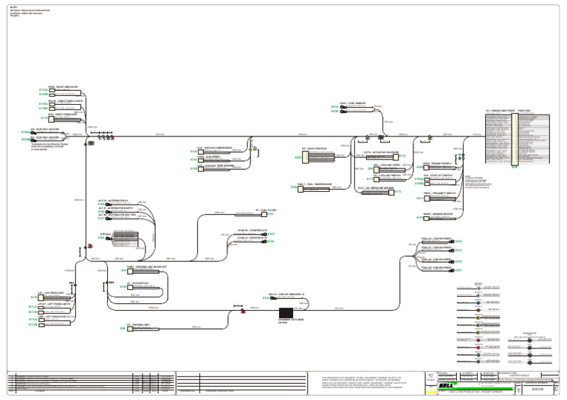
Task: Click the 'FF - FUEL FILTER' label
Action: pyautogui.click(x=266, y=210)
